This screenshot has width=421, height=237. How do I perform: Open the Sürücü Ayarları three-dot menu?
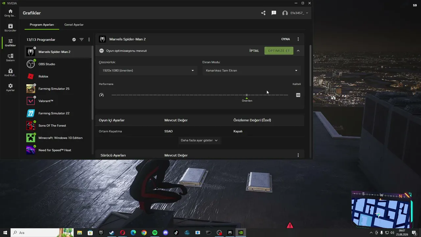[298, 155]
